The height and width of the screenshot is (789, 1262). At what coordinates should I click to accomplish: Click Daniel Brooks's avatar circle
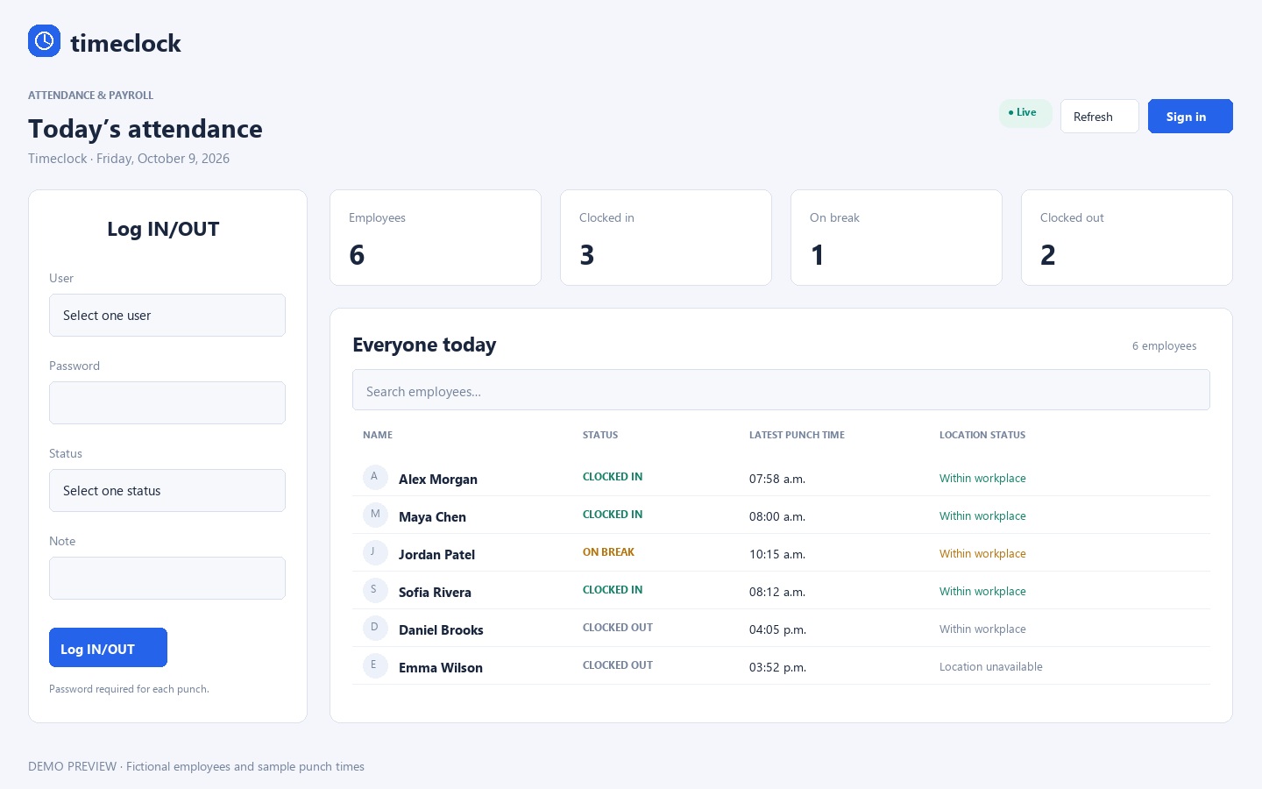tap(375, 628)
